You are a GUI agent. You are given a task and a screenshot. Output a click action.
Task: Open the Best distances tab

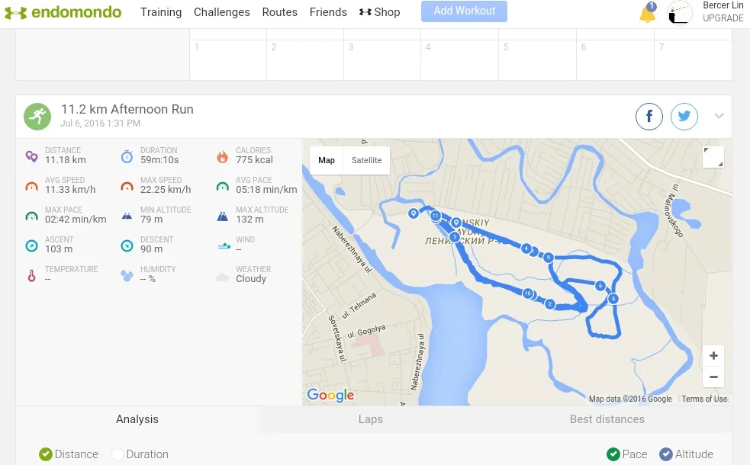(x=607, y=419)
